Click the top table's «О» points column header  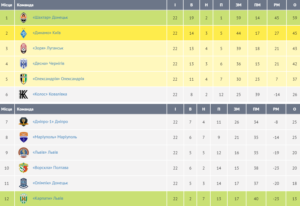pyautogui.click(x=295, y=5)
